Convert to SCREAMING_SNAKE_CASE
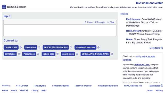 pos(95,54)
